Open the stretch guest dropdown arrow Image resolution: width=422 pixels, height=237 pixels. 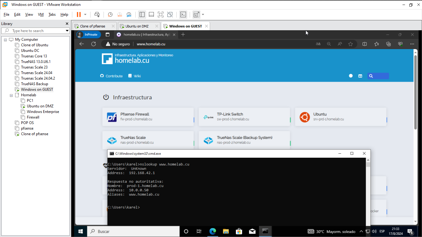point(203,15)
